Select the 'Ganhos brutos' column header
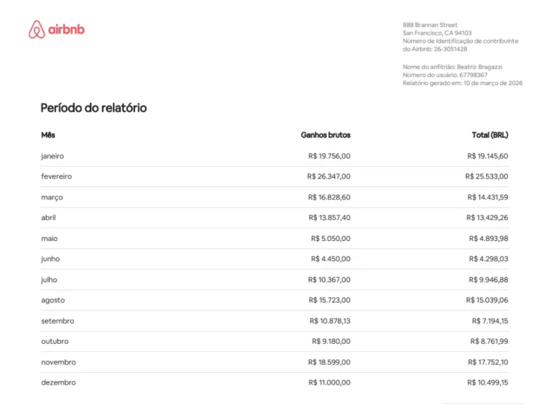The width and height of the screenshot is (557, 415). [325, 135]
